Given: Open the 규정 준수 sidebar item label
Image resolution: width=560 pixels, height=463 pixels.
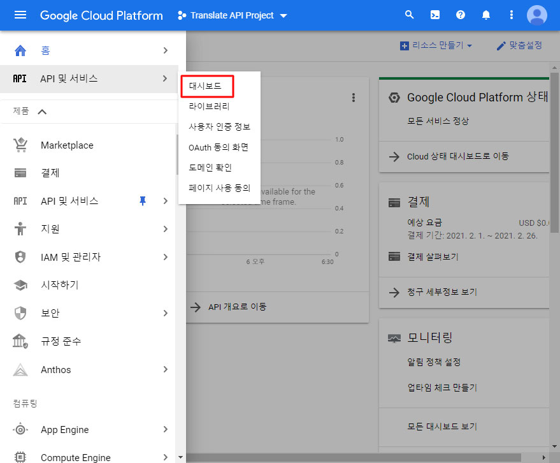Looking at the screenshot, I should (x=61, y=341).
